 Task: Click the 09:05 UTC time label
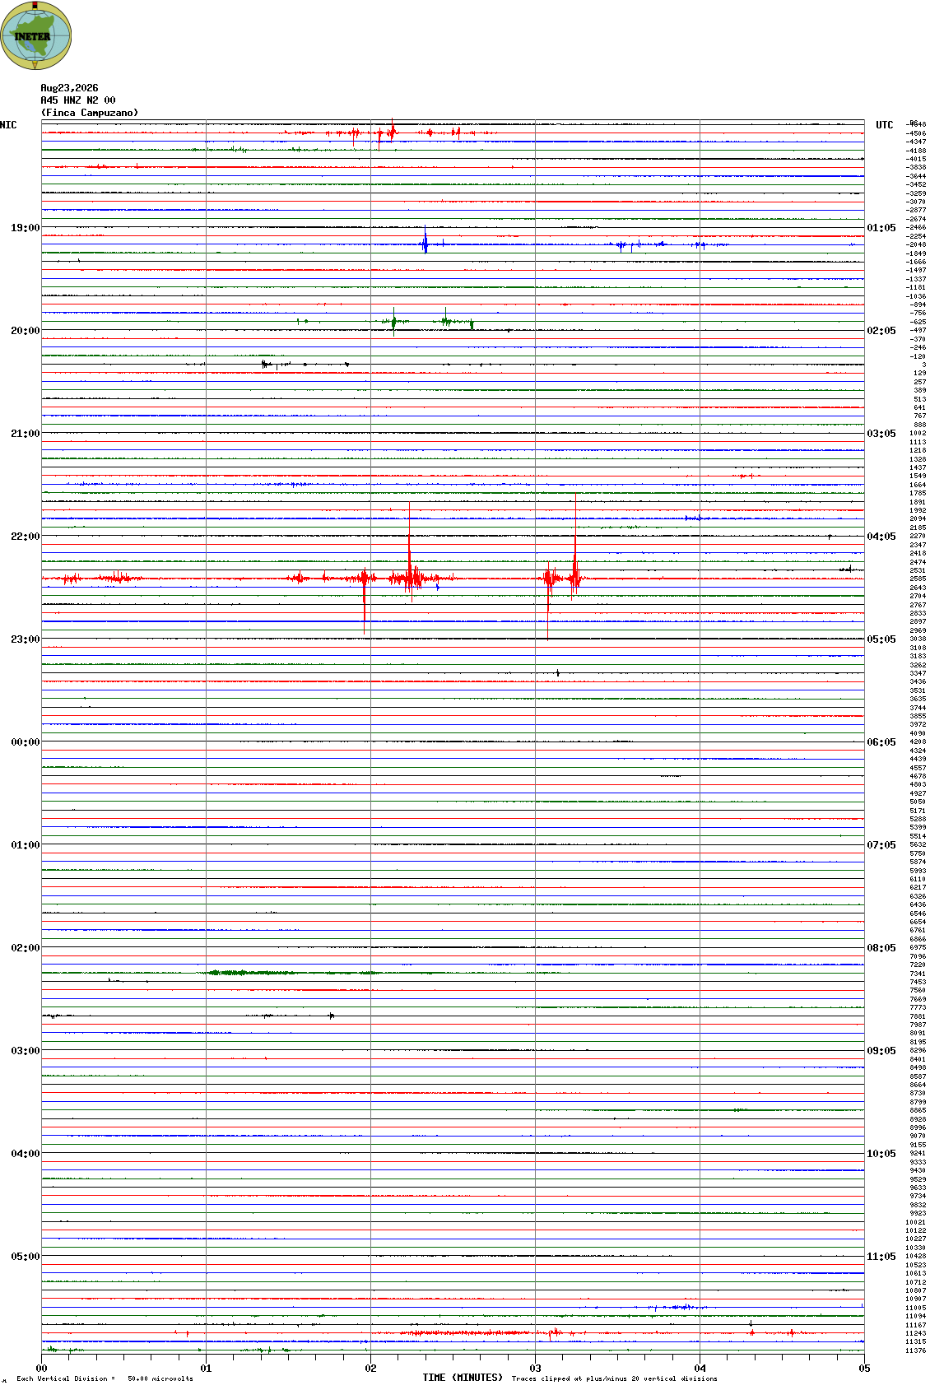[x=881, y=1051]
